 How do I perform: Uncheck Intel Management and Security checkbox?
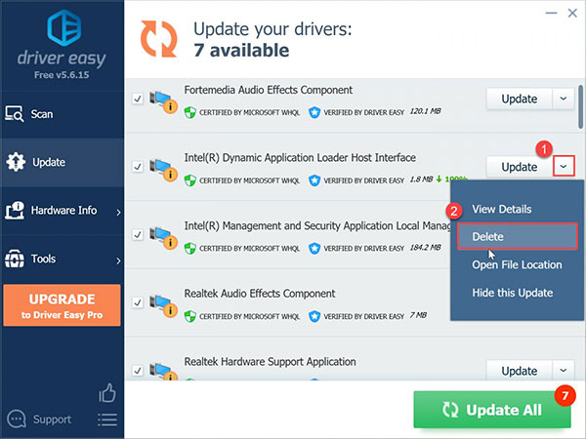coord(138,234)
